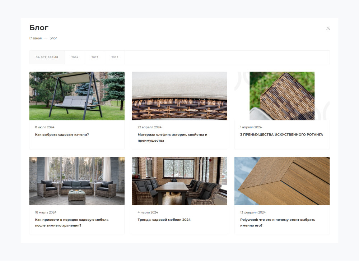
Task: Open the artificial rattan photo thumbnail
Action: pyautogui.click(x=282, y=96)
